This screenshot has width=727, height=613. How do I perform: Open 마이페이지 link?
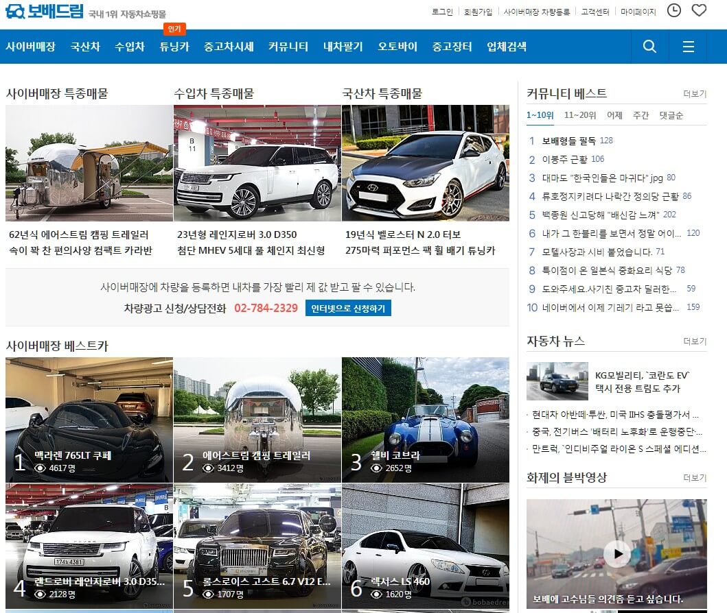[x=638, y=12]
